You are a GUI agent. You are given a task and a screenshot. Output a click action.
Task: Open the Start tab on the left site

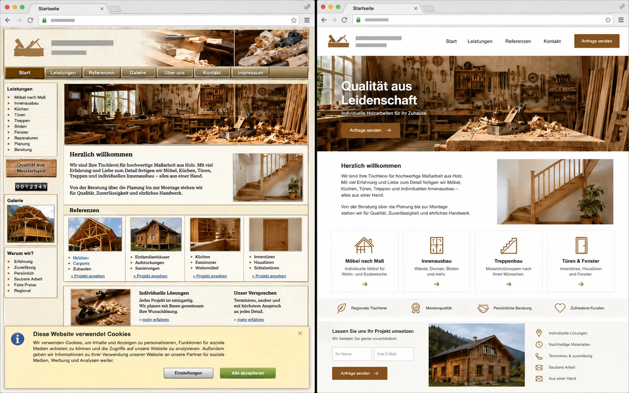point(25,72)
